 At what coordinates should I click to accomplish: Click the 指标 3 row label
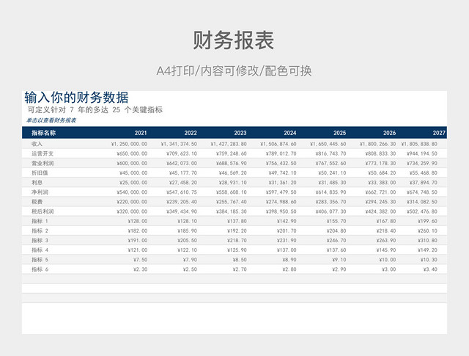40,240
